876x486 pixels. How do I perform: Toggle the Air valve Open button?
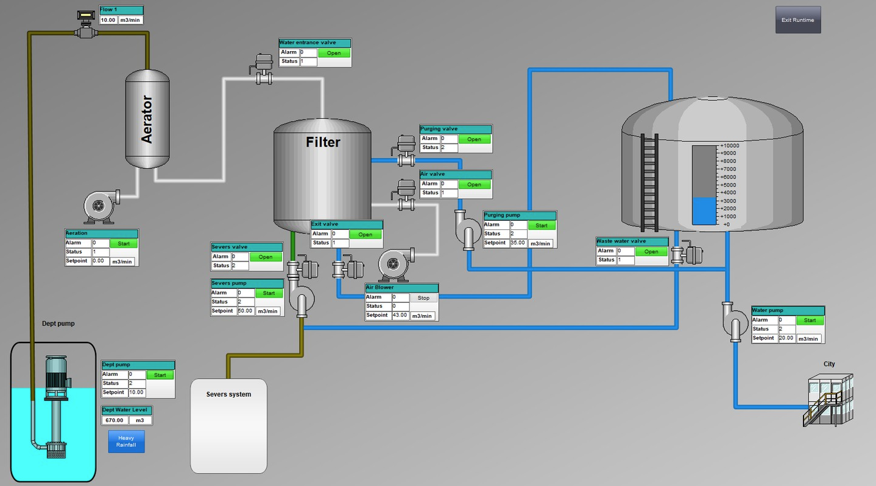click(x=474, y=184)
